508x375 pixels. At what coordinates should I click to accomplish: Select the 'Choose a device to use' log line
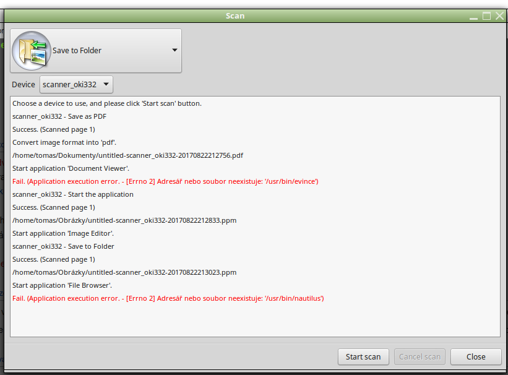pos(107,103)
